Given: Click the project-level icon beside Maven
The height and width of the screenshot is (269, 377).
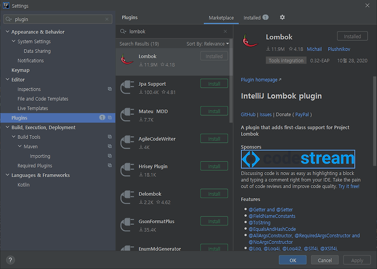Looking at the screenshot, I should [x=110, y=147].
